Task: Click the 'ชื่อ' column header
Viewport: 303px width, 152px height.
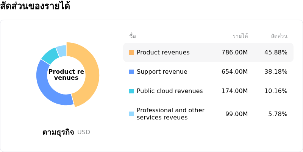Action: [x=133, y=36]
